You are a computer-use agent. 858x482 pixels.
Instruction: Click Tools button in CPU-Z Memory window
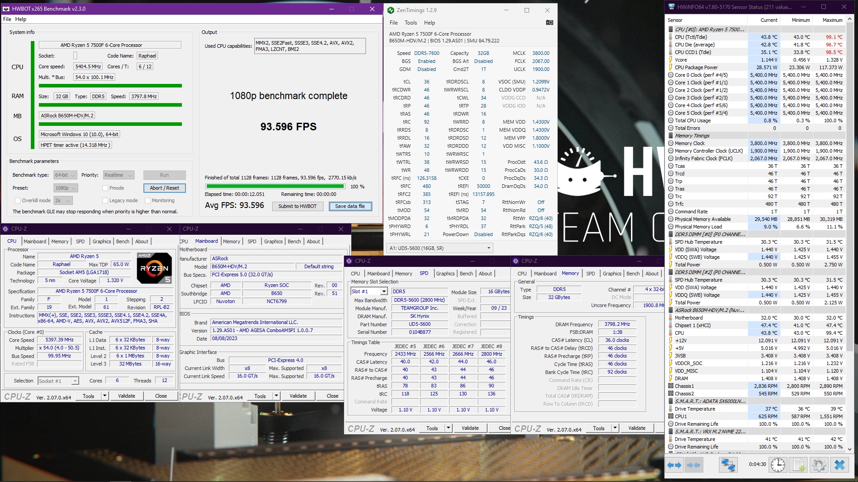(599, 428)
